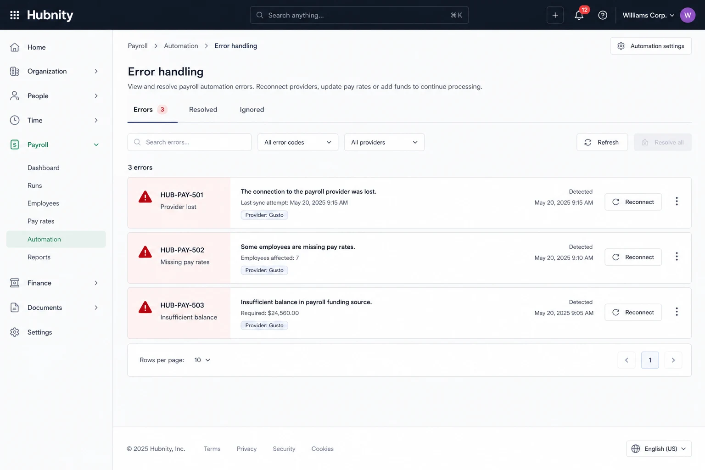Expand the Organization menu chevron

(x=96, y=71)
